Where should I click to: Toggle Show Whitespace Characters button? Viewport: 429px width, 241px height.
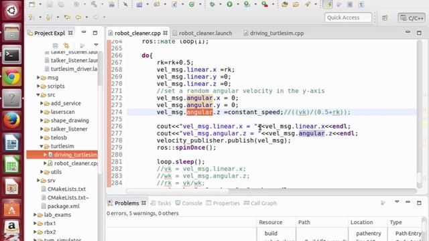pos(361,4)
